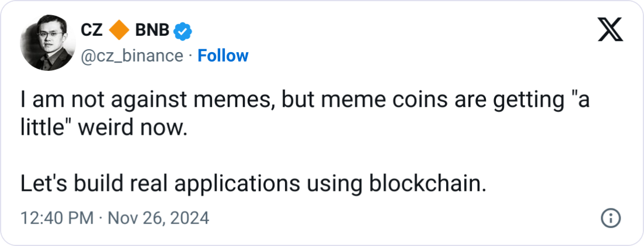This screenshot has height=246, width=644.
Task: Click the display name "CZ"
Action: 91,29
